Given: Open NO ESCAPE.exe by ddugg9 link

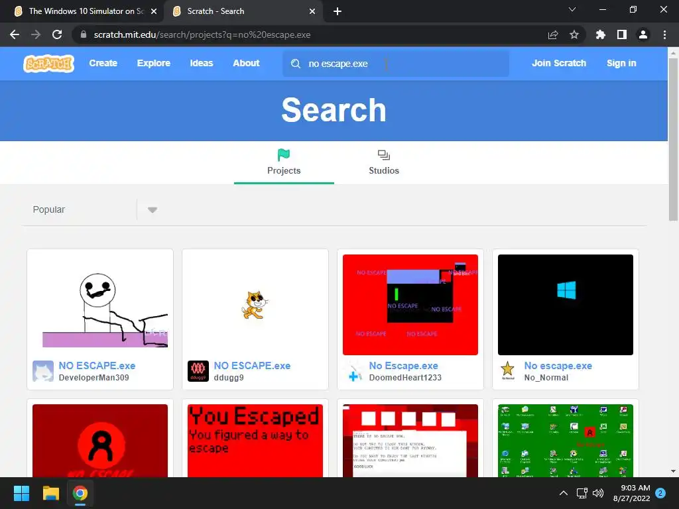Looking at the screenshot, I should click(x=252, y=366).
